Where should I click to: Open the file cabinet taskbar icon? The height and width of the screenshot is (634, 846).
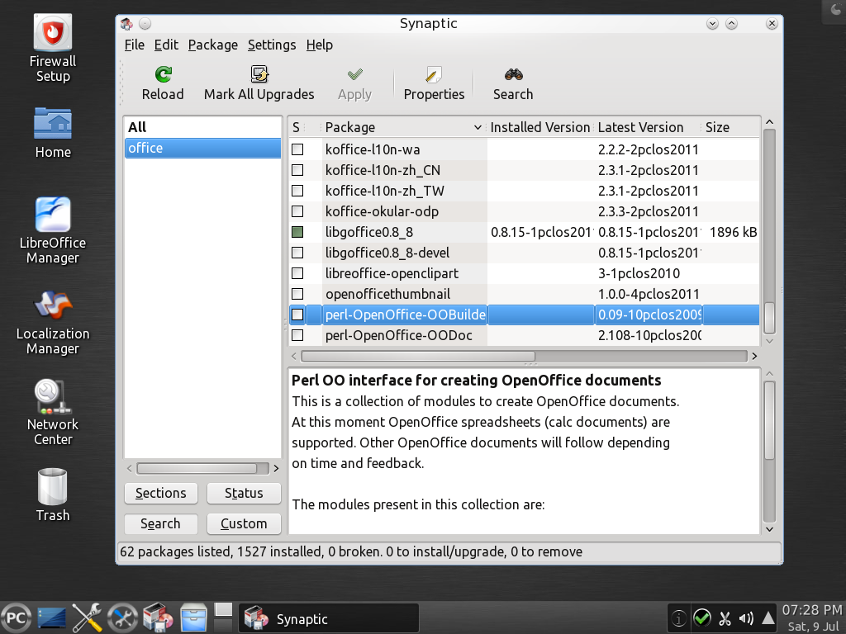[x=193, y=617]
